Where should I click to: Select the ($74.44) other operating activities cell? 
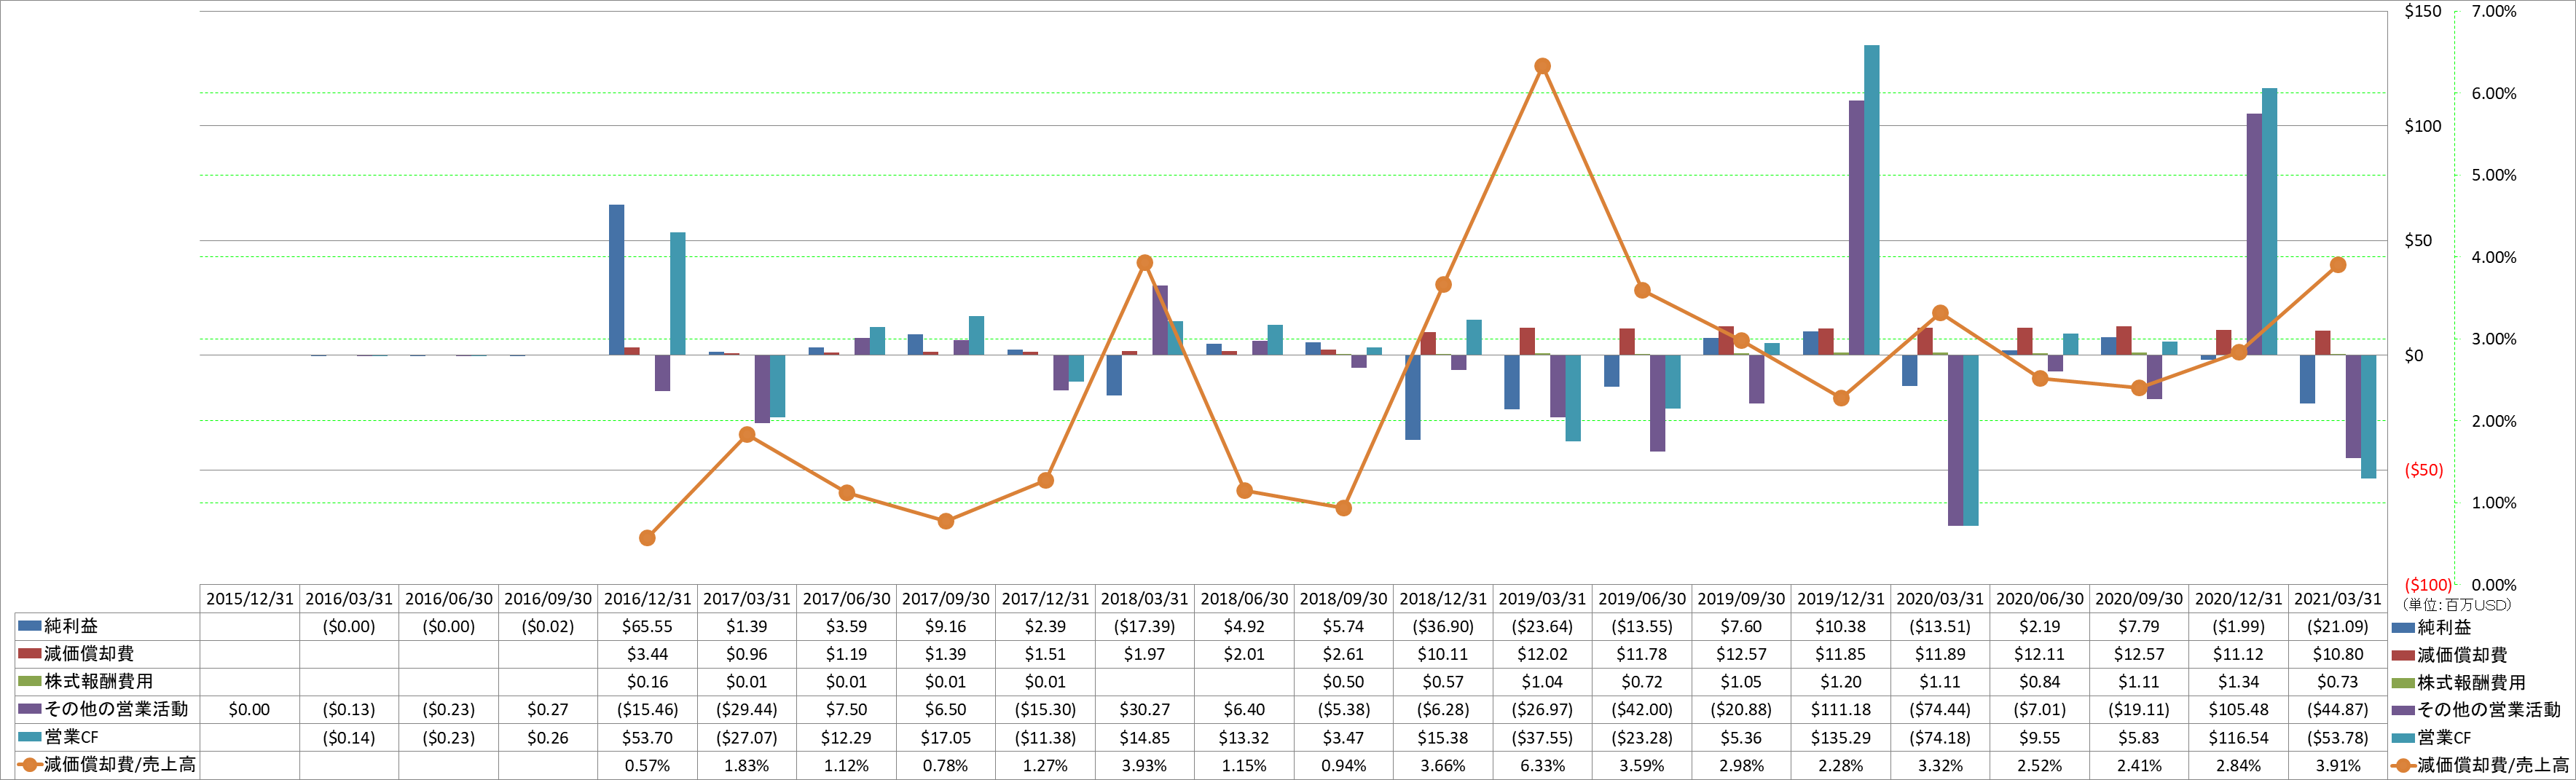[1941, 709]
